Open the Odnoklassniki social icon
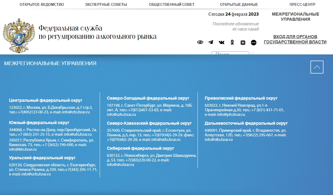 pyautogui.click(x=232, y=42)
